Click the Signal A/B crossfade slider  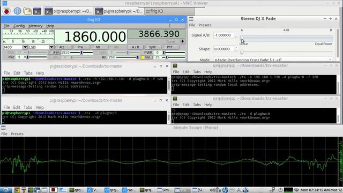pos(287,39)
